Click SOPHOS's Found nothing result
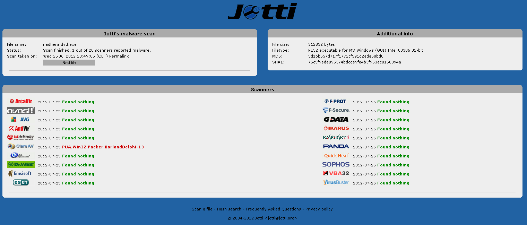 tap(393, 165)
